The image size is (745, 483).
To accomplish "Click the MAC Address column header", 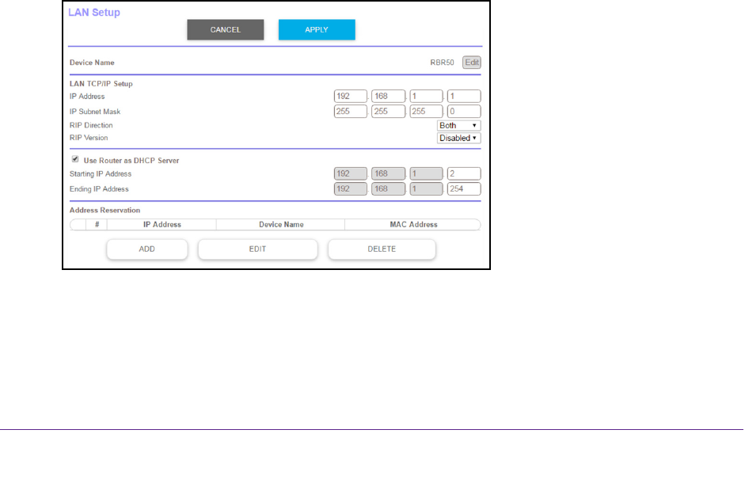I will [413, 225].
